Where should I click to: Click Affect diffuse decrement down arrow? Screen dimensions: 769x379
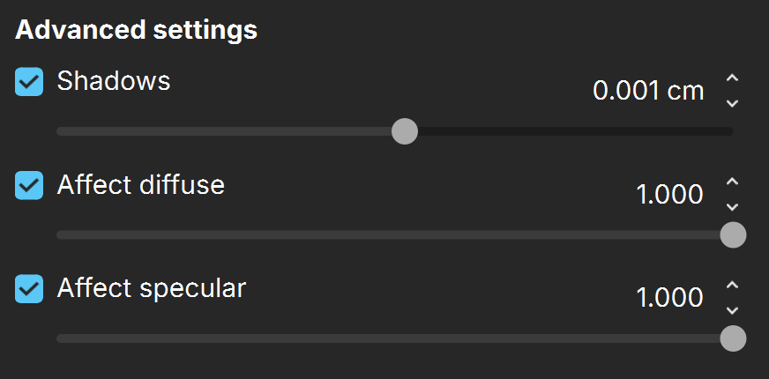pyautogui.click(x=732, y=207)
